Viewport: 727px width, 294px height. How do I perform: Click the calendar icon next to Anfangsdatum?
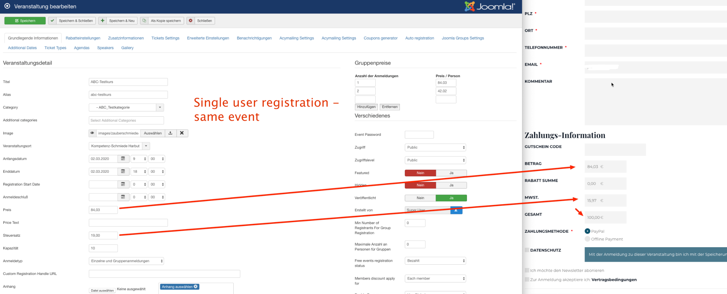tap(123, 159)
